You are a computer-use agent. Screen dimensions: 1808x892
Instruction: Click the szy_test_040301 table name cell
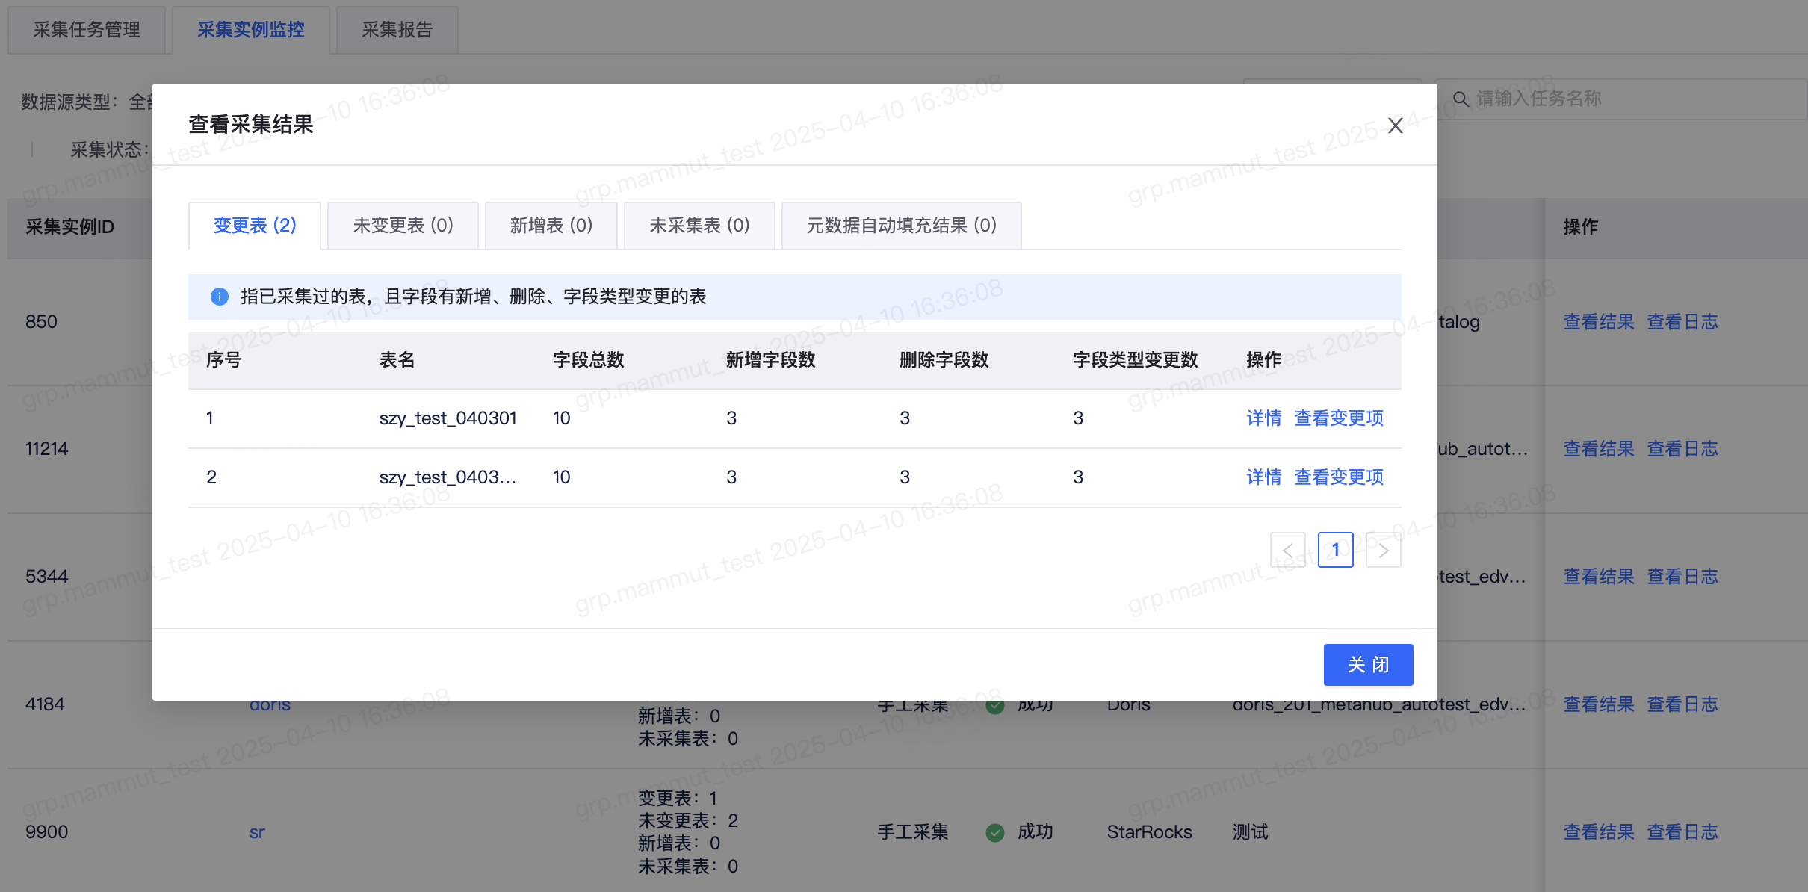tap(448, 418)
